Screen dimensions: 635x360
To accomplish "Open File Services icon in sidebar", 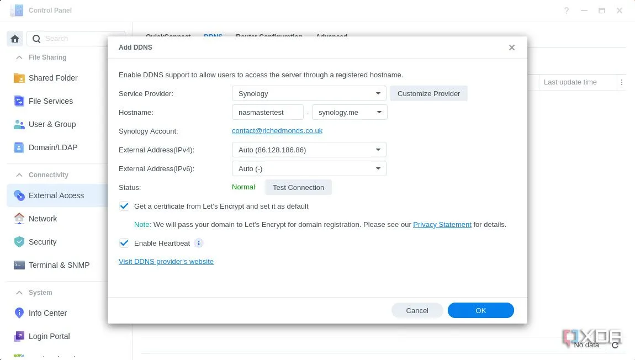I will click(x=19, y=101).
